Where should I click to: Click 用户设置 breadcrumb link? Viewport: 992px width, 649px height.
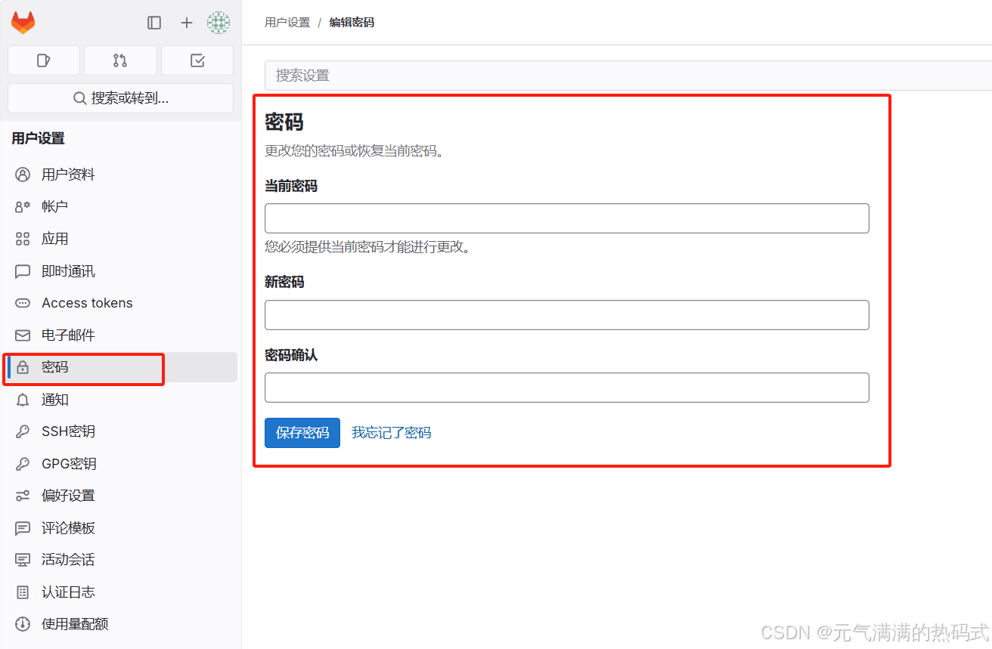[x=287, y=23]
